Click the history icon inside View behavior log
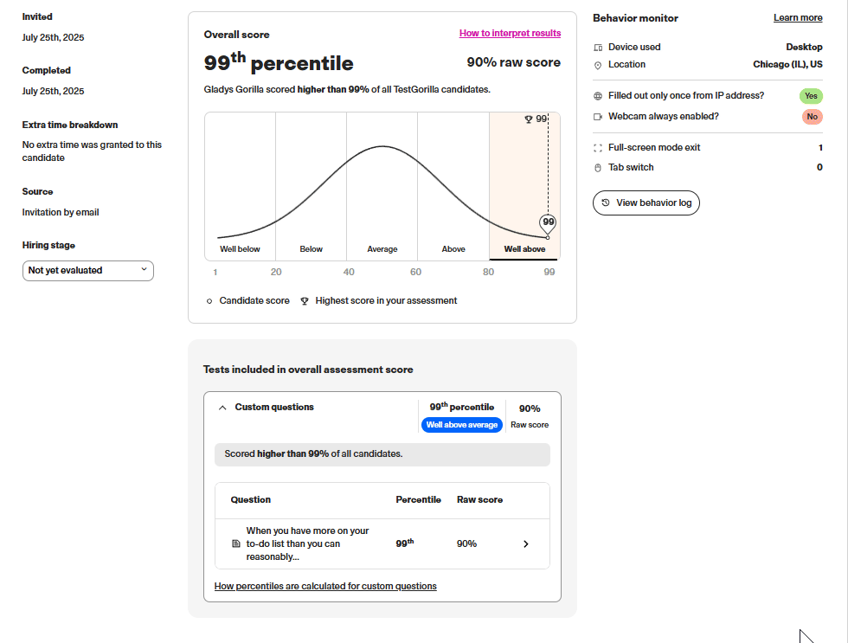Screen dimensions: 848x643 click(x=606, y=203)
